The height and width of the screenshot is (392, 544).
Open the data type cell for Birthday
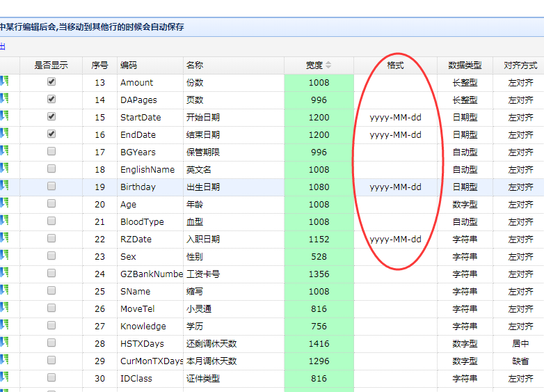pos(465,187)
